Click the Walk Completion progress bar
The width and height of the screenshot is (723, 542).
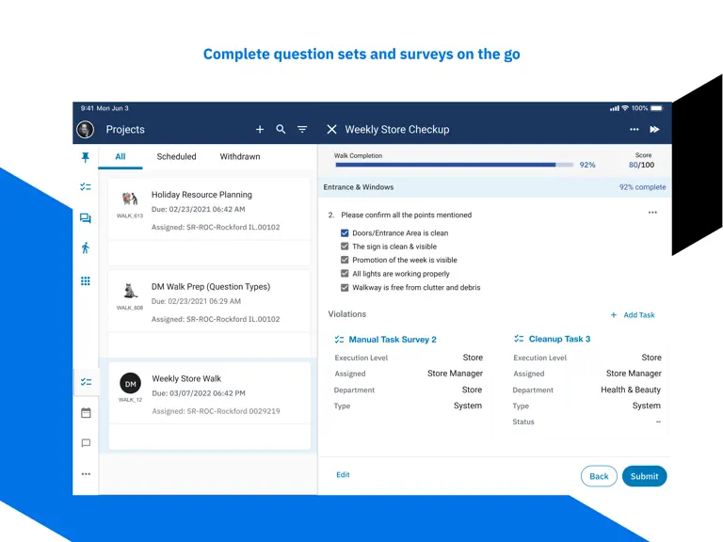click(454, 165)
